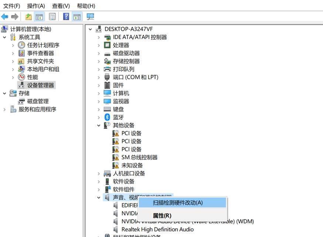Click the 监视器 monitor icon
The width and height of the screenshot is (323, 237).
[x=107, y=101]
